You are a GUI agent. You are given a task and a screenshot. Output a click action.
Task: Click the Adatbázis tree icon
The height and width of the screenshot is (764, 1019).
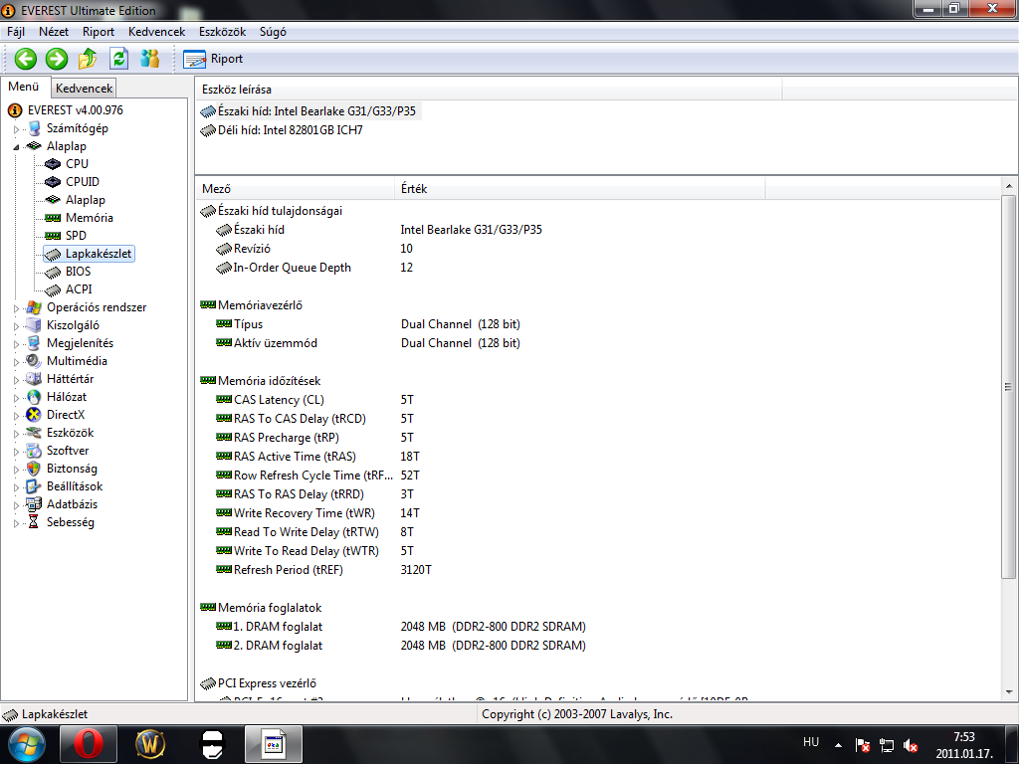coord(33,504)
